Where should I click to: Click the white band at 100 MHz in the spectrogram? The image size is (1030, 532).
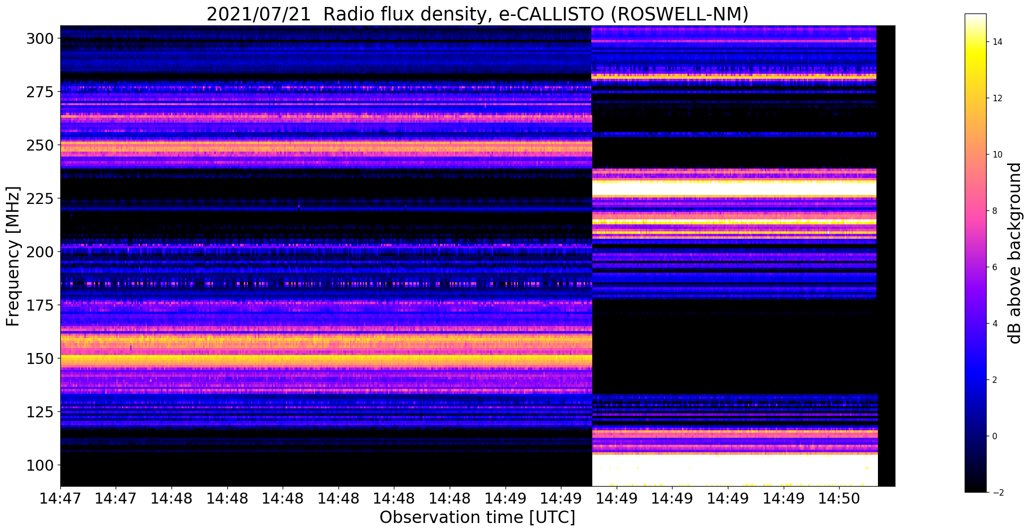click(735, 470)
